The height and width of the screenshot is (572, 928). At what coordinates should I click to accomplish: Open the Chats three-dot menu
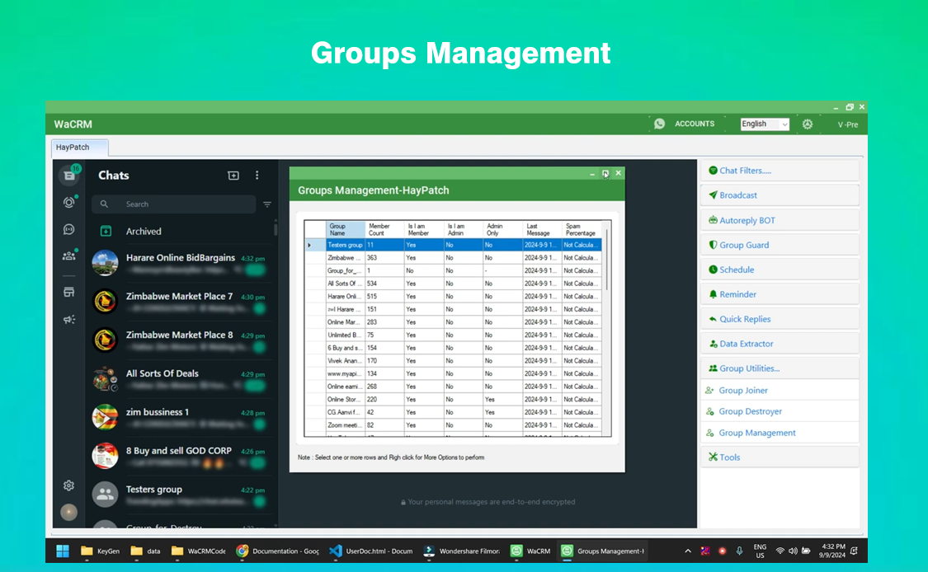pos(257,176)
